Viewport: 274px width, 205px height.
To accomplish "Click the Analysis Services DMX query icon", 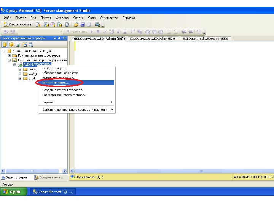I will (53, 25).
